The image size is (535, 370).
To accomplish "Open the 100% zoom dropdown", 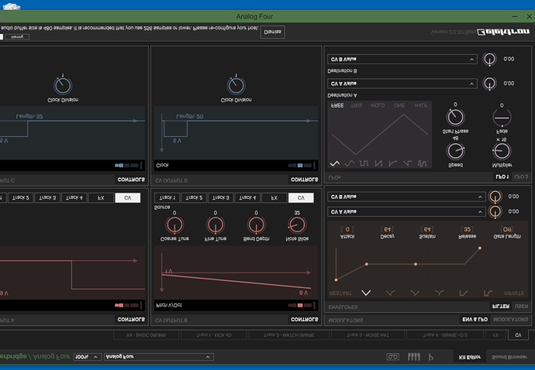I will [87, 357].
